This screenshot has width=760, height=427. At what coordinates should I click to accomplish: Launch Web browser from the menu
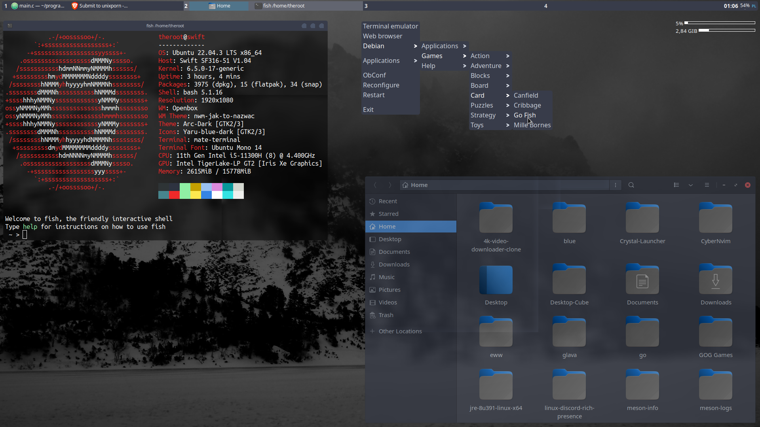pyautogui.click(x=390, y=36)
